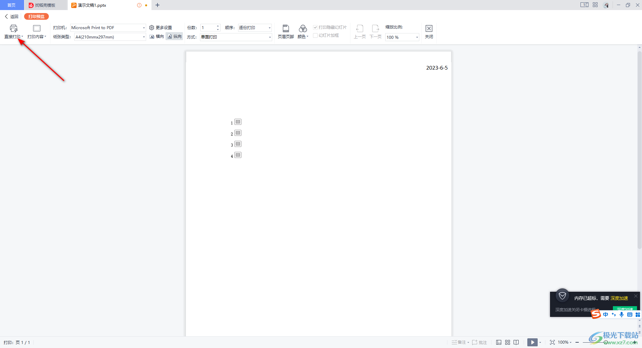This screenshot has height=348, width=642.
Task: Click the Sogou S input method logo
Action: click(596, 314)
